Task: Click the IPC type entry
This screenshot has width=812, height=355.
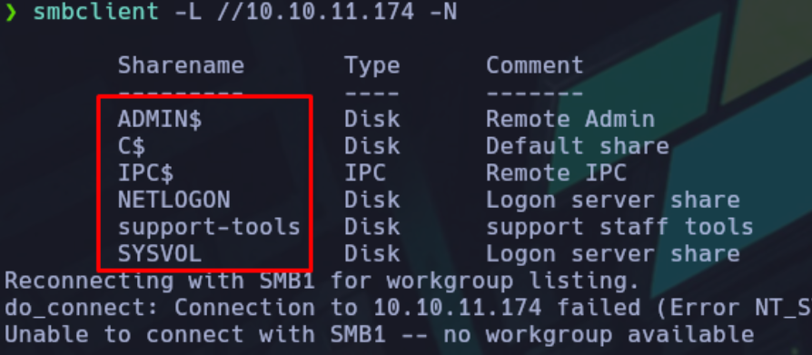Action: point(365,173)
